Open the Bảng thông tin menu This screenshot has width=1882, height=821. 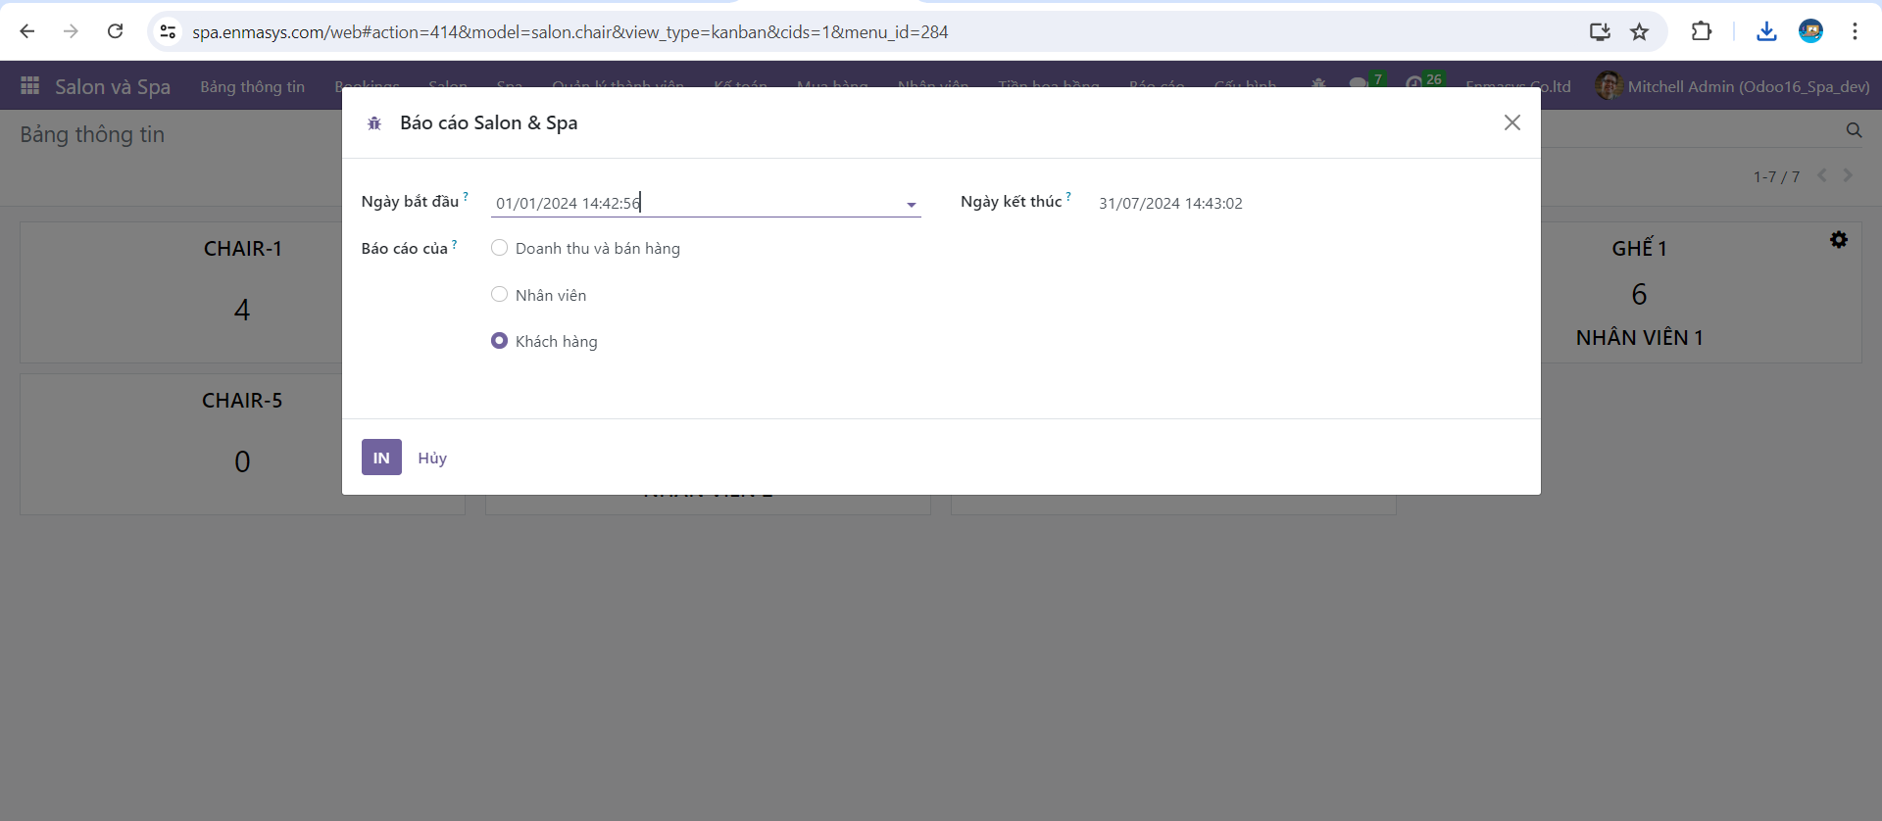click(252, 87)
